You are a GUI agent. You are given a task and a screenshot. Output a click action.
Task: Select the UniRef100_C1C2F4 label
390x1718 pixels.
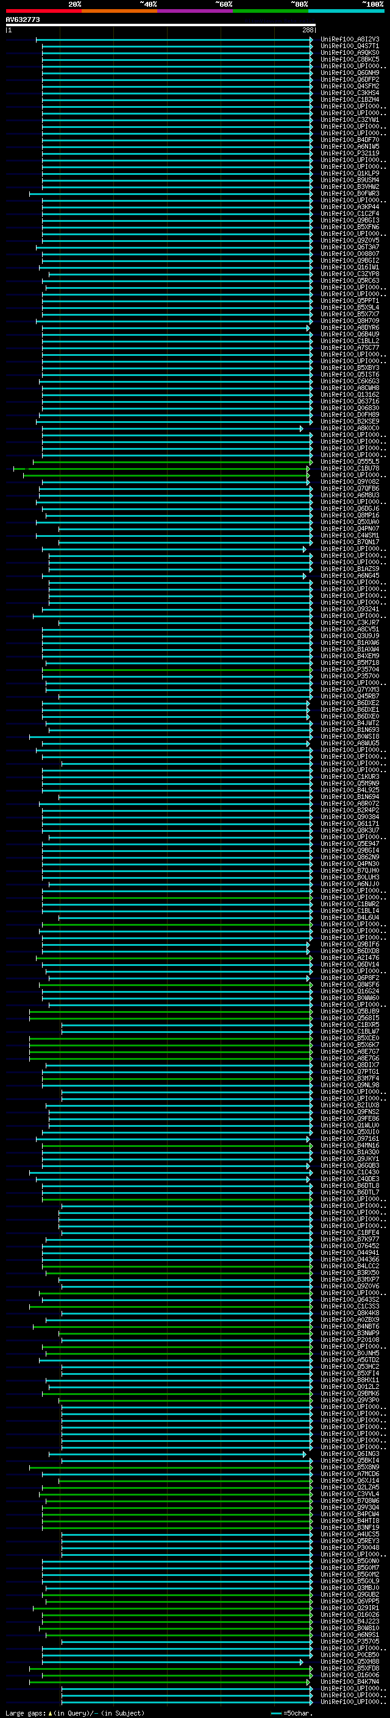(350, 213)
